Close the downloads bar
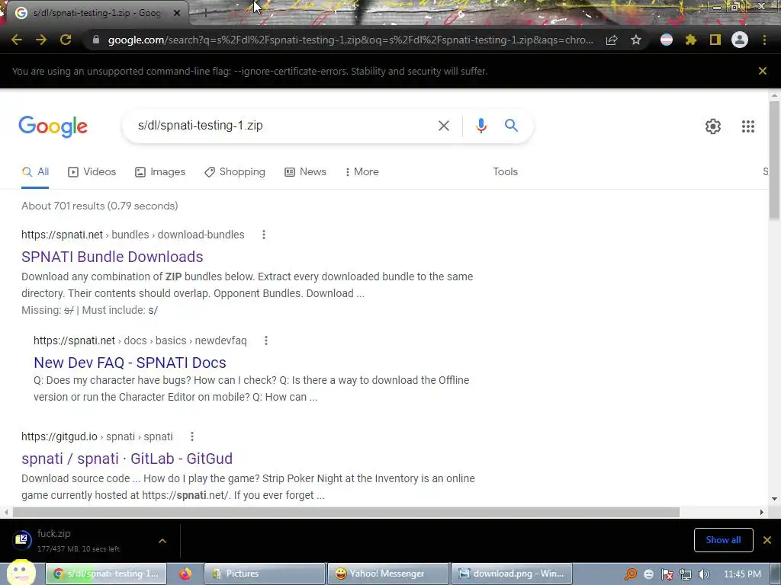This screenshot has height=585, width=781. [767, 540]
